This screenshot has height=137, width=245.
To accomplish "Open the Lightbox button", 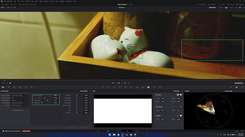I will tap(240, 5).
